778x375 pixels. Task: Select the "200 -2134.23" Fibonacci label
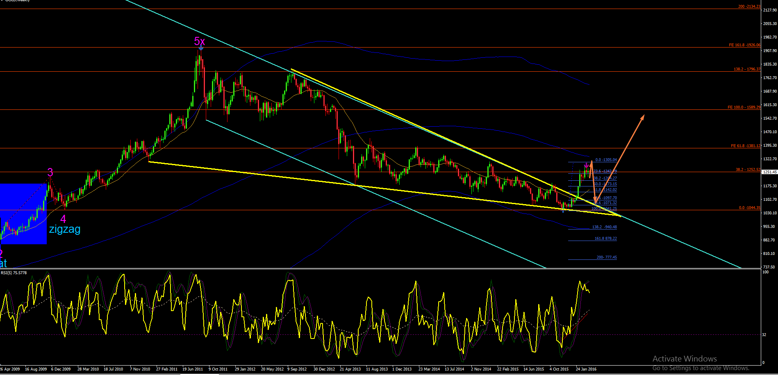pos(749,7)
